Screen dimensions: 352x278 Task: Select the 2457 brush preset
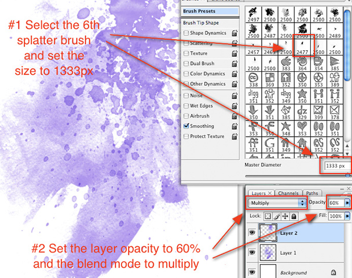tap(254, 47)
